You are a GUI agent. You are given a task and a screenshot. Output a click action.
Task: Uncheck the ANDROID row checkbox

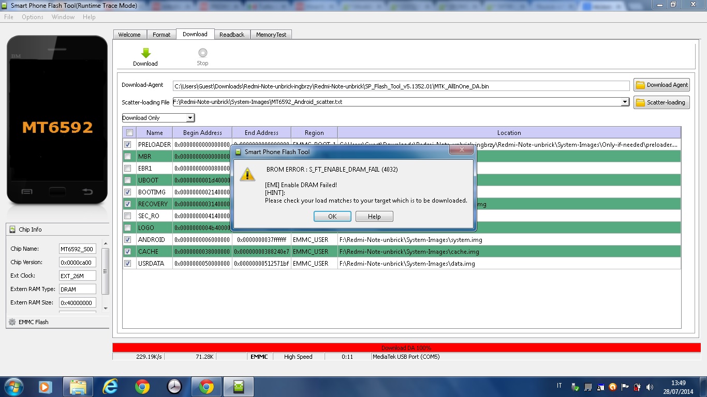tap(127, 240)
